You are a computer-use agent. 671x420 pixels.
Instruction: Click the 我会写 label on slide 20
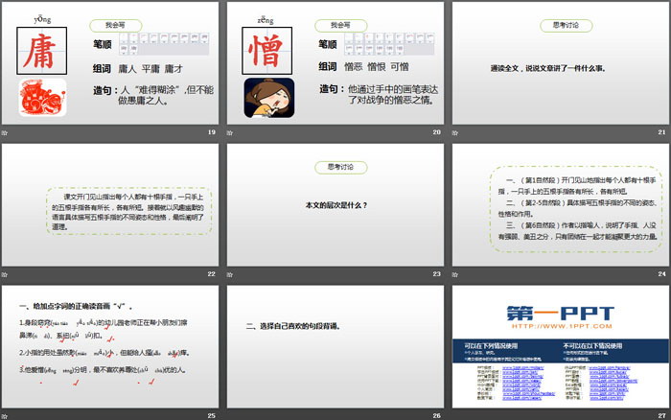[341, 24]
